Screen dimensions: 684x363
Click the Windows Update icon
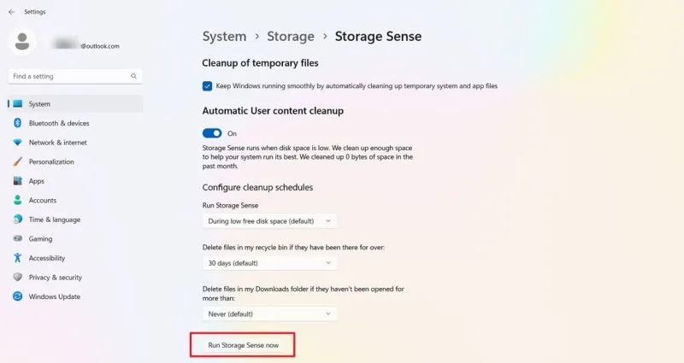17,296
